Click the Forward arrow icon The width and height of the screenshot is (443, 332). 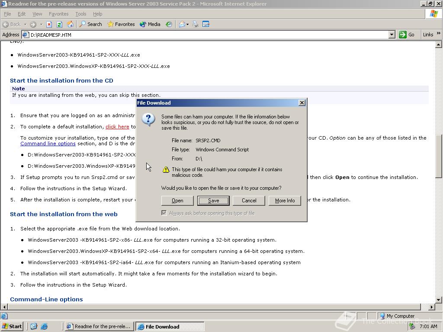[33, 24]
